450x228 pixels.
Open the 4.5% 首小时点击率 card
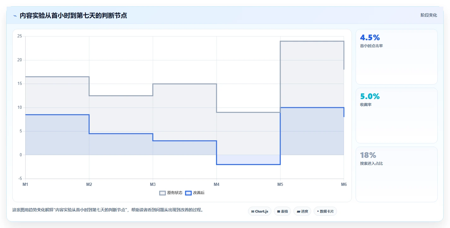point(397,57)
